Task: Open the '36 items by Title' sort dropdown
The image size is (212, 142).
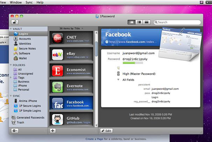Action: (x=71, y=29)
